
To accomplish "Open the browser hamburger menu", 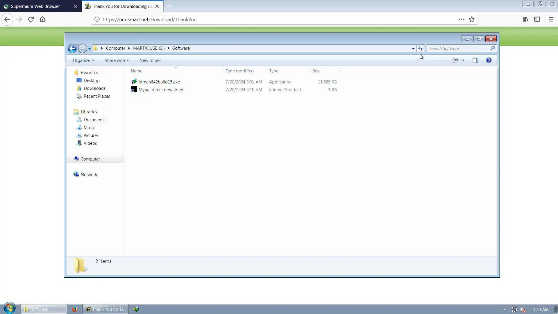I will tap(551, 19).
